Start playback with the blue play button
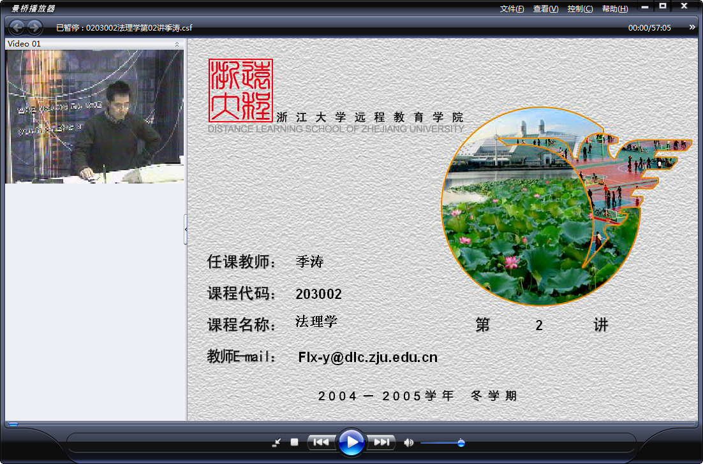 click(x=351, y=442)
